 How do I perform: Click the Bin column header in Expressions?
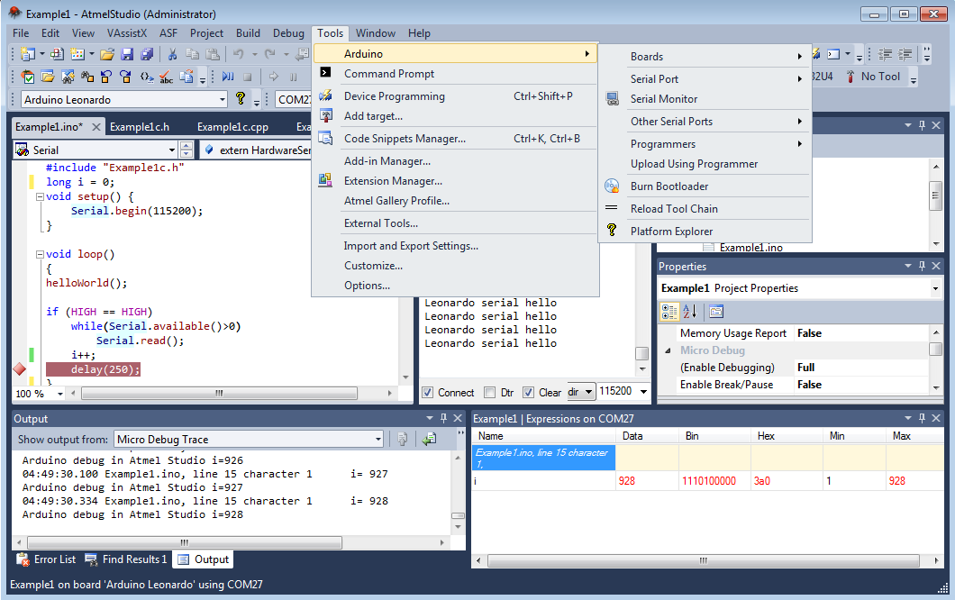pyautogui.click(x=714, y=436)
